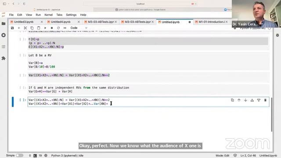
Task: Duplicate the active cell via cell toolbar icon
Action: tap(232, 100)
